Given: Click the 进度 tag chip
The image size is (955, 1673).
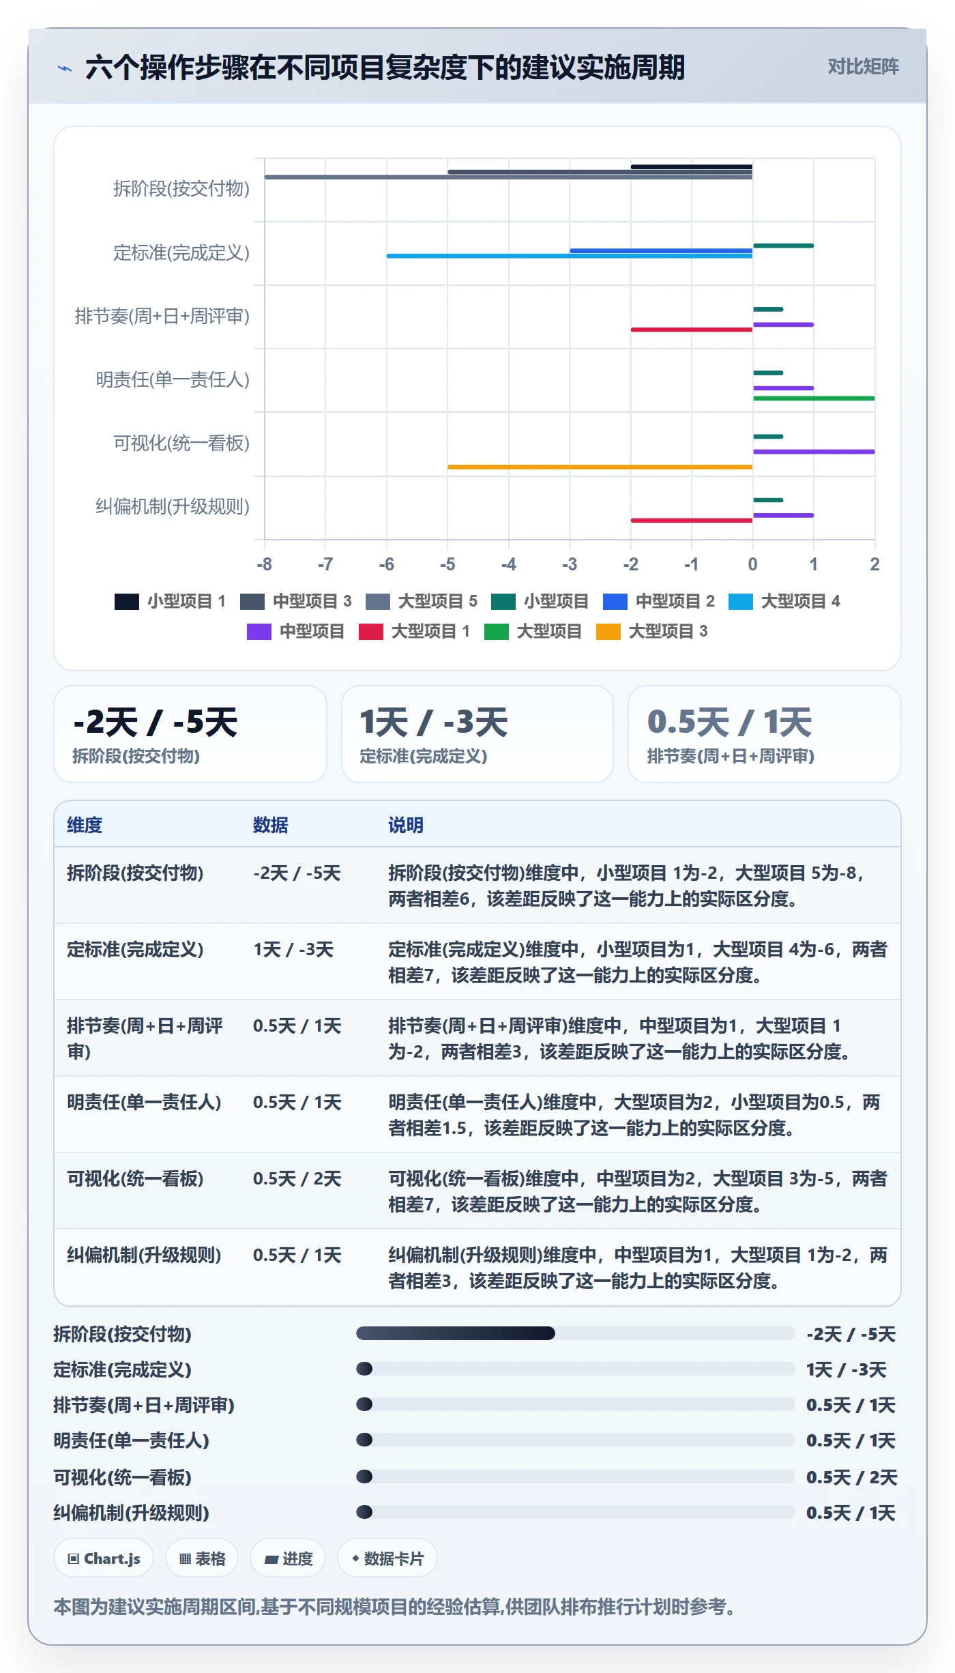Looking at the screenshot, I should click(x=288, y=1558).
